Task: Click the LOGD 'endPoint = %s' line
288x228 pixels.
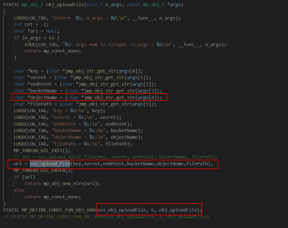Action: pyautogui.click(x=73, y=124)
